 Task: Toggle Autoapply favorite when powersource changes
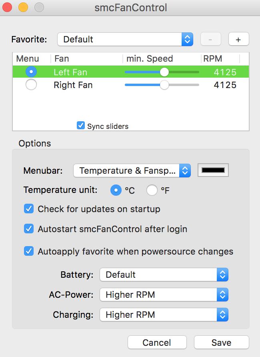point(29,251)
